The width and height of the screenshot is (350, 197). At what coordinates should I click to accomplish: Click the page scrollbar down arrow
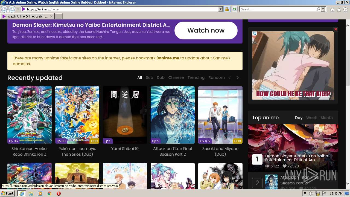pyautogui.click(x=348, y=184)
